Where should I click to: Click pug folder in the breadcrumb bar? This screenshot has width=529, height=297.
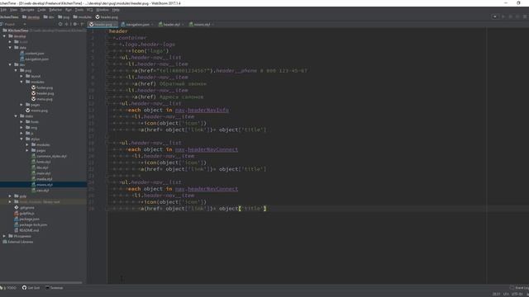[x=64, y=16]
